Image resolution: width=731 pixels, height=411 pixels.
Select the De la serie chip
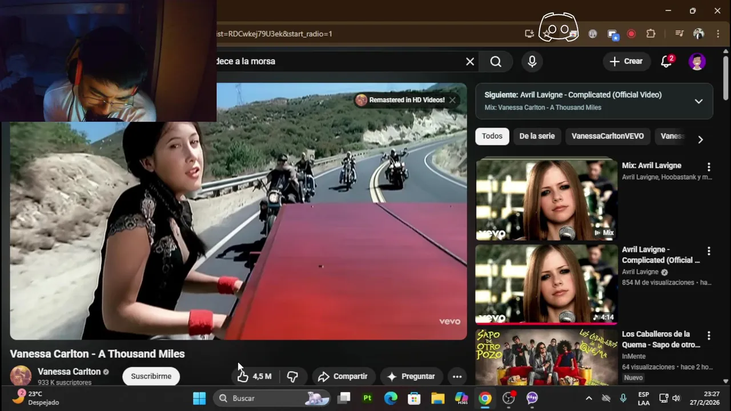[x=537, y=136]
